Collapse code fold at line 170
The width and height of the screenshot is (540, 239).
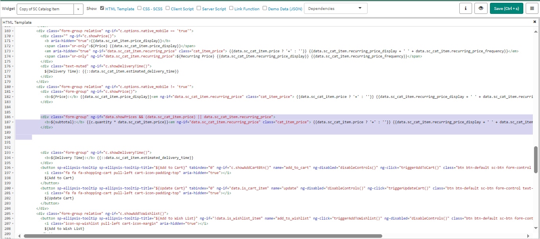13,36
